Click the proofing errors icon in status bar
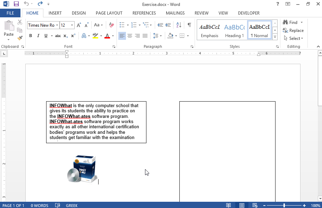The height and width of the screenshot is (208, 322). click(58, 205)
